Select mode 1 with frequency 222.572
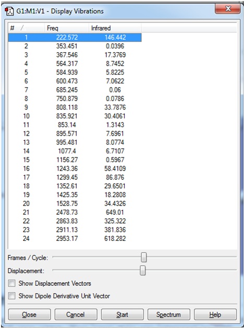 (x=75, y=38)
